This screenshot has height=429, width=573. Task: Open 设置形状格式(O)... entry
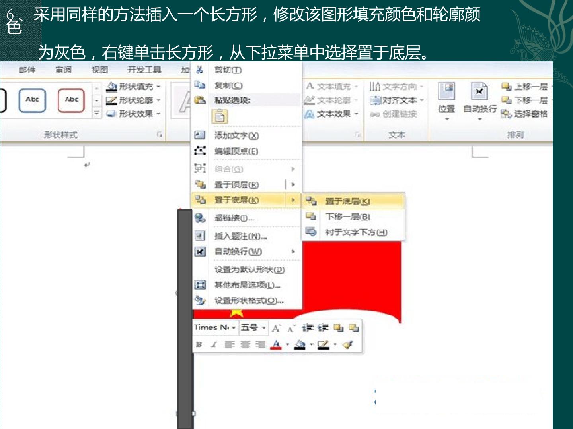point(249,301)
